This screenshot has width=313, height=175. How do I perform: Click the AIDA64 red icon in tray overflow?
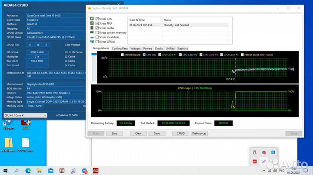point(255,162)
